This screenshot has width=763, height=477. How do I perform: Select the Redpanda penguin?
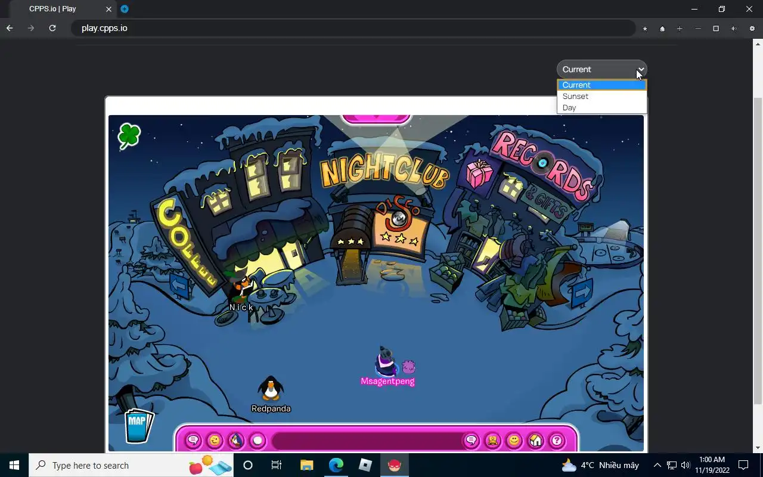271,389
